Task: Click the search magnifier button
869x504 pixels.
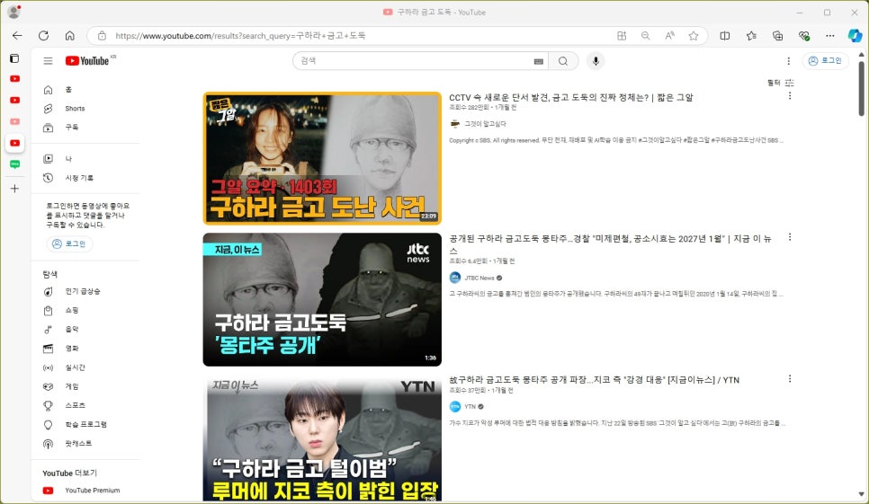Action: coord(563,61)
